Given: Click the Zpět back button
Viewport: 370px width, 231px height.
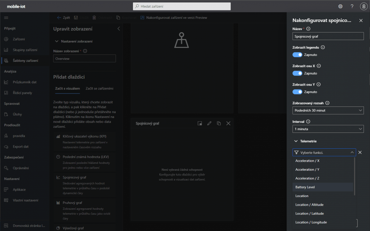Looking at the screenshot, I should (x=64, y=18).
